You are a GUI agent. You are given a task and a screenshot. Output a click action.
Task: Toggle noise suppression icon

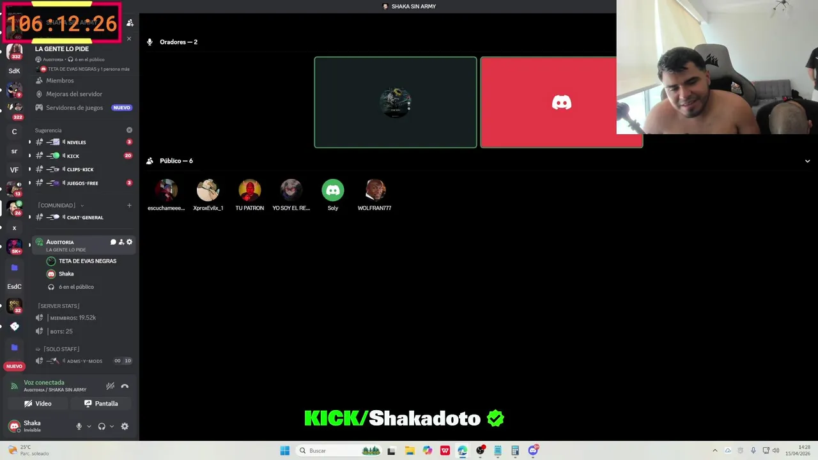click(110, 386)
